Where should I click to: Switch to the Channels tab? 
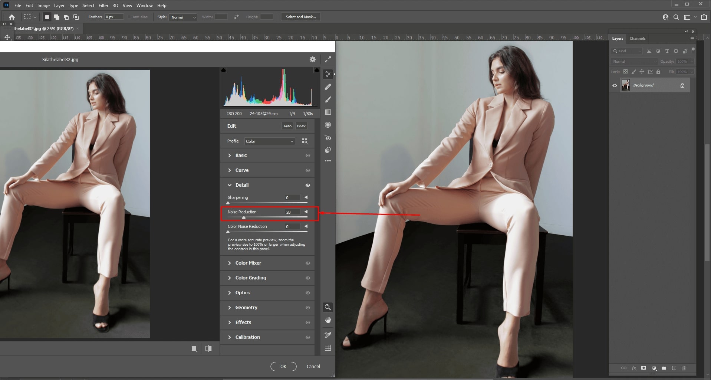(638, 38)
